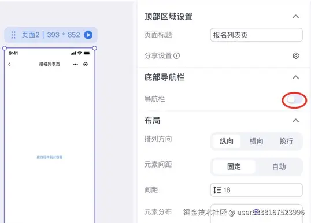Click the 报名列表页 title in phone preview
The height and width of the screenshot is (223, 311).
pos(50,64)
